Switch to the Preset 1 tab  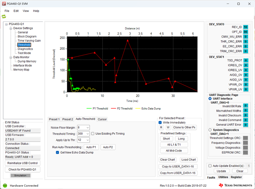54,119
